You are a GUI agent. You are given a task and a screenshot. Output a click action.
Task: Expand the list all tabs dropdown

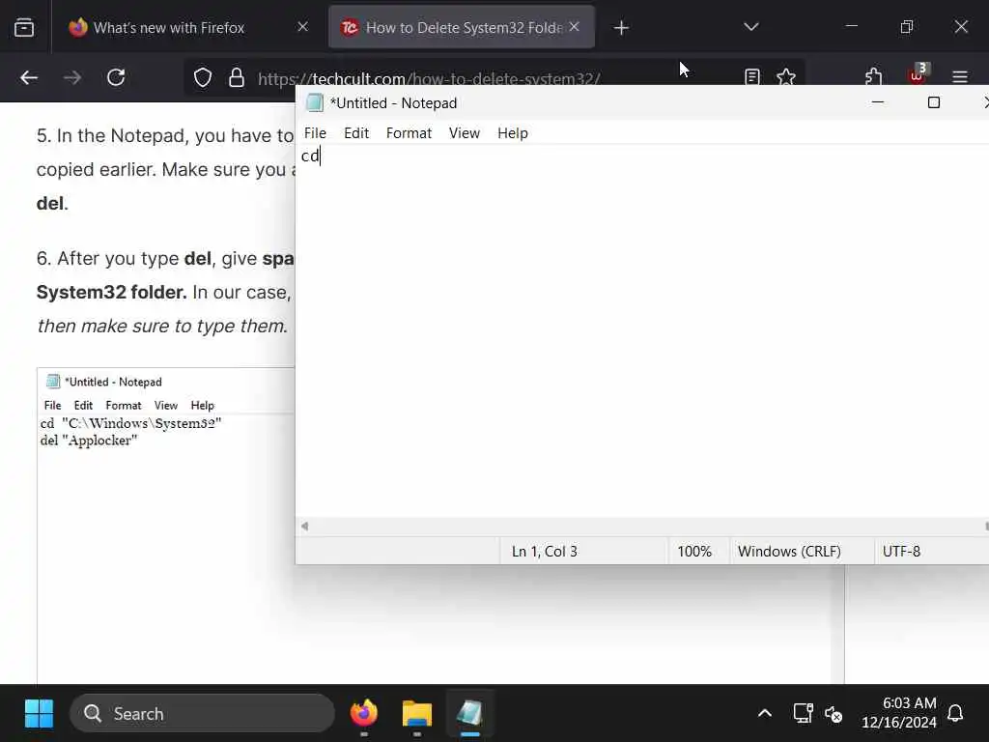tap(750, 26)
